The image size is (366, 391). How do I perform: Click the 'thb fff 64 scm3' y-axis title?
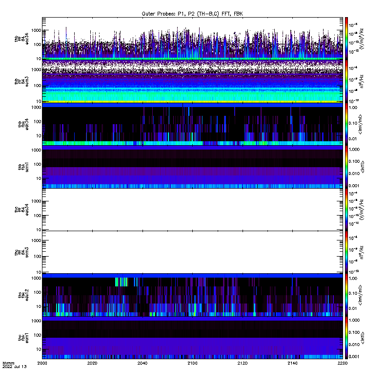(21, 82)
